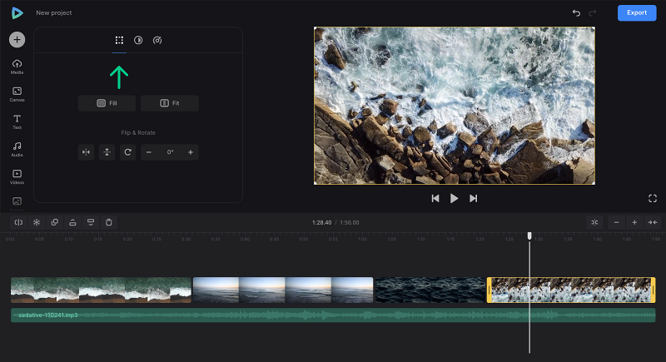The width and height of the screenshot is (666, 362).
Task: Duplicate the selected clip
Action: 55,222
